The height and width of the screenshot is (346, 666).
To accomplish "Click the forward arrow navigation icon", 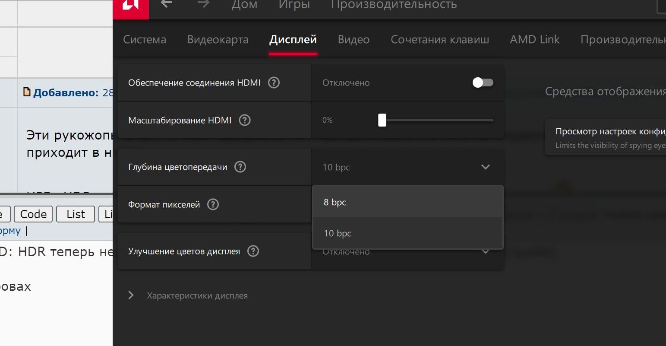I will pyautogui.click(x=204, y=4).
